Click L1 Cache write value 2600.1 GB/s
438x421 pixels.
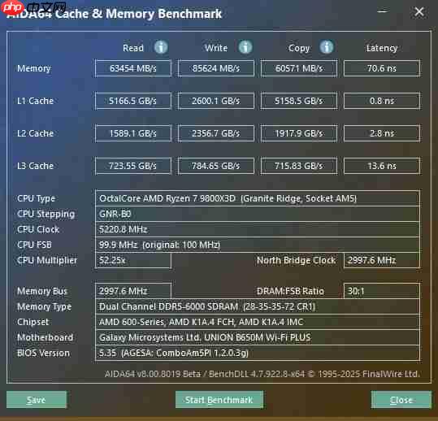[x=216, y=101]
